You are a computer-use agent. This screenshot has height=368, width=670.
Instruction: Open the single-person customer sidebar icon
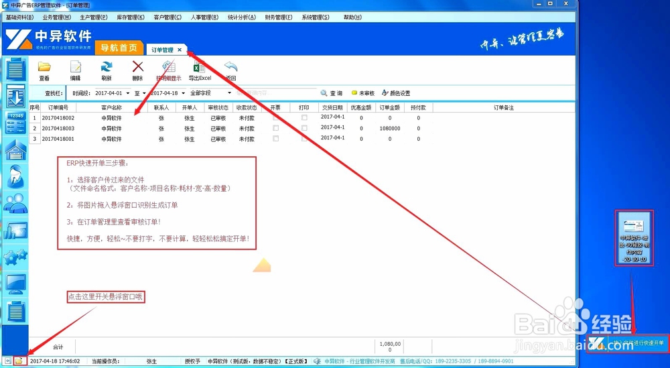tap(16, 176)
